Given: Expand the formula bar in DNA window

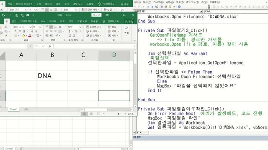Looking at the screenshot, I should click(134, 46).
